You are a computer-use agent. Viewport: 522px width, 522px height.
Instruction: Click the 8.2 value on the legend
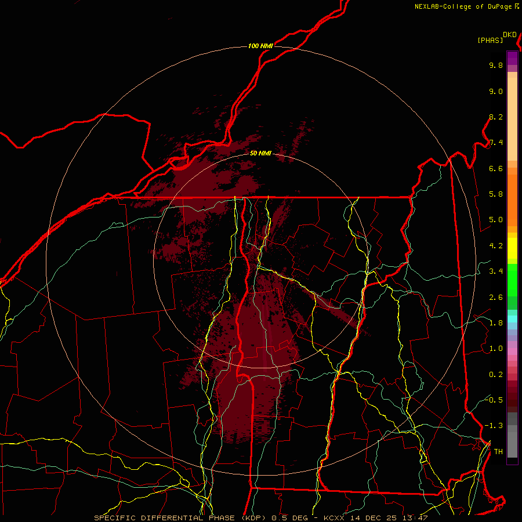[496, 117]
